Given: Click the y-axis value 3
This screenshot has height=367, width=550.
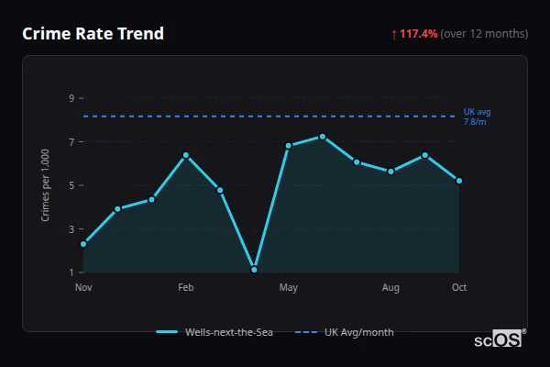Looking at the screenshot, I should click(x=71, y=229).
